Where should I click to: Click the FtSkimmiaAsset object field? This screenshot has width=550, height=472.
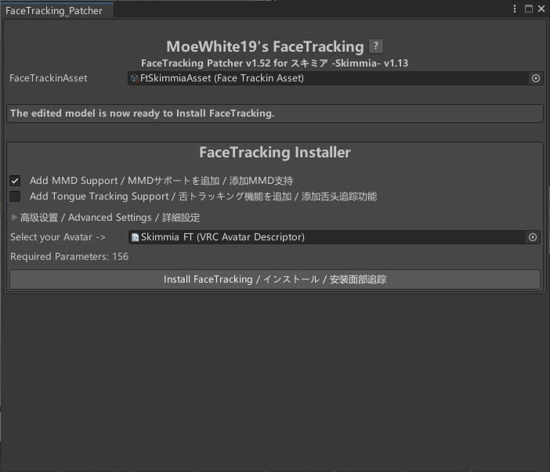[329, 78]
